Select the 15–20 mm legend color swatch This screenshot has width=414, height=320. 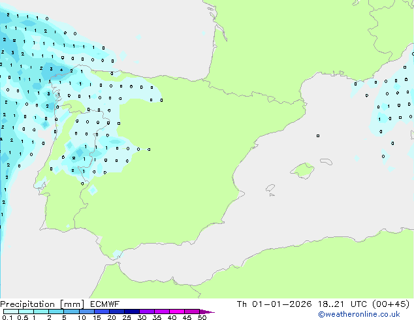[101, 312]
